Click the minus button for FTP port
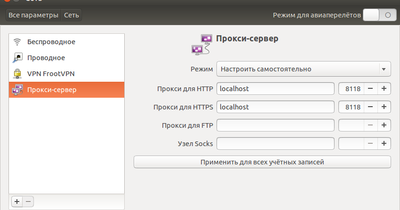400x210 pixels. coord(370,125)
